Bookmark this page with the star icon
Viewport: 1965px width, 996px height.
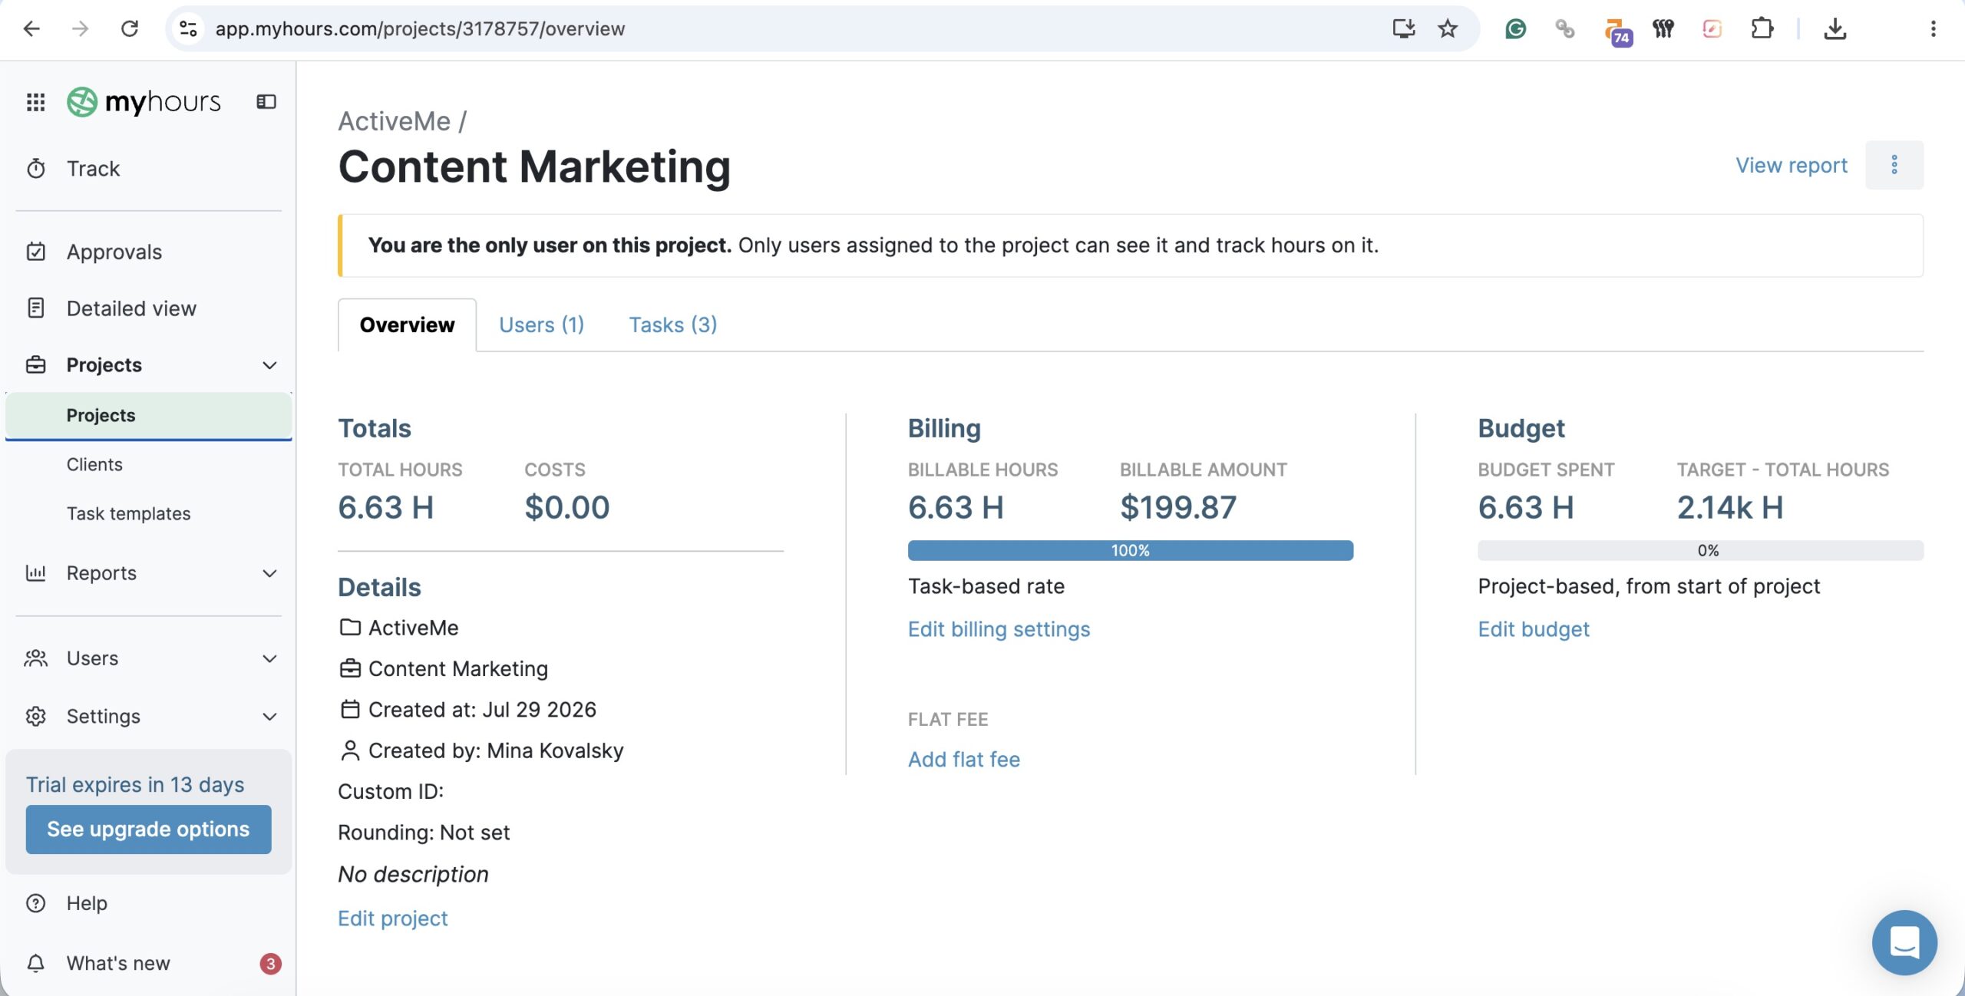(1448, 29)
